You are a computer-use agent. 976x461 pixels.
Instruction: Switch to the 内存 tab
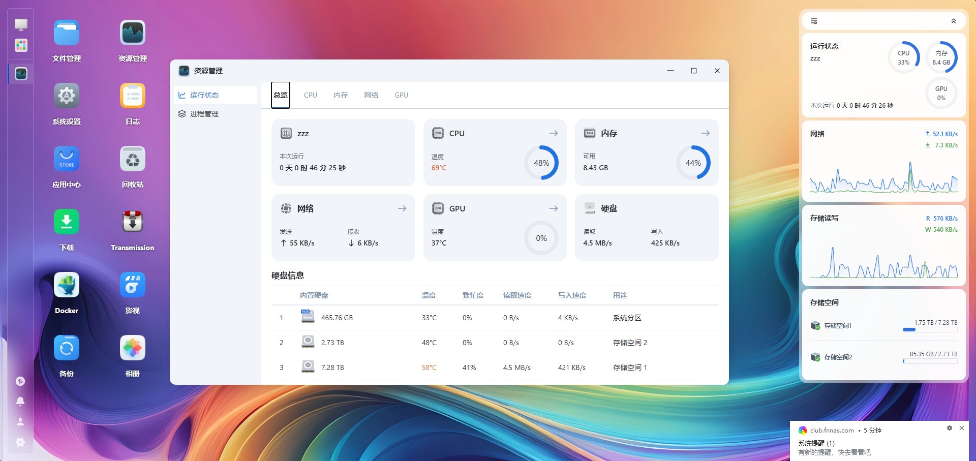[x=341, y=95]
